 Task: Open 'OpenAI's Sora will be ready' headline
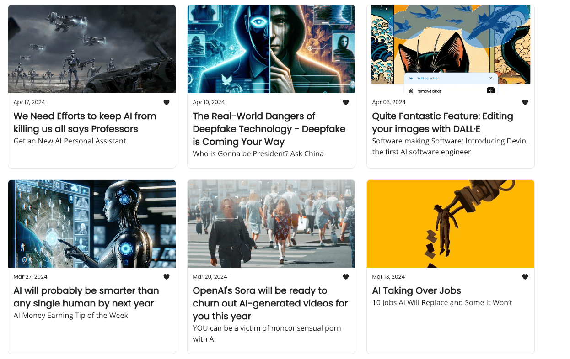click(270, 303)
